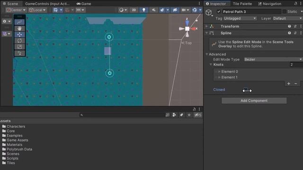Open the Local handle rotation dropdown
This screenshot has width=303, height=170.
(x=37, y=10)
